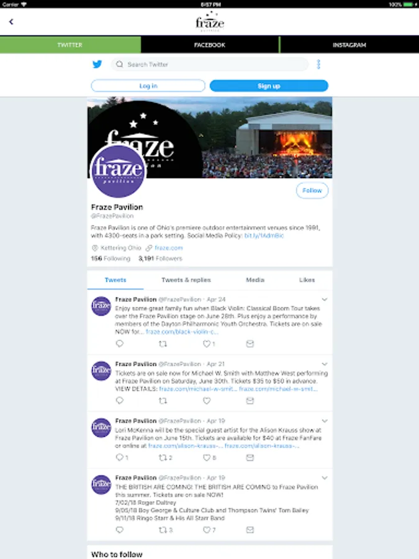Expand options chevron on Apr 24 tweet
Viewport: 419px width, 559px height.
[x=325, y=299]
